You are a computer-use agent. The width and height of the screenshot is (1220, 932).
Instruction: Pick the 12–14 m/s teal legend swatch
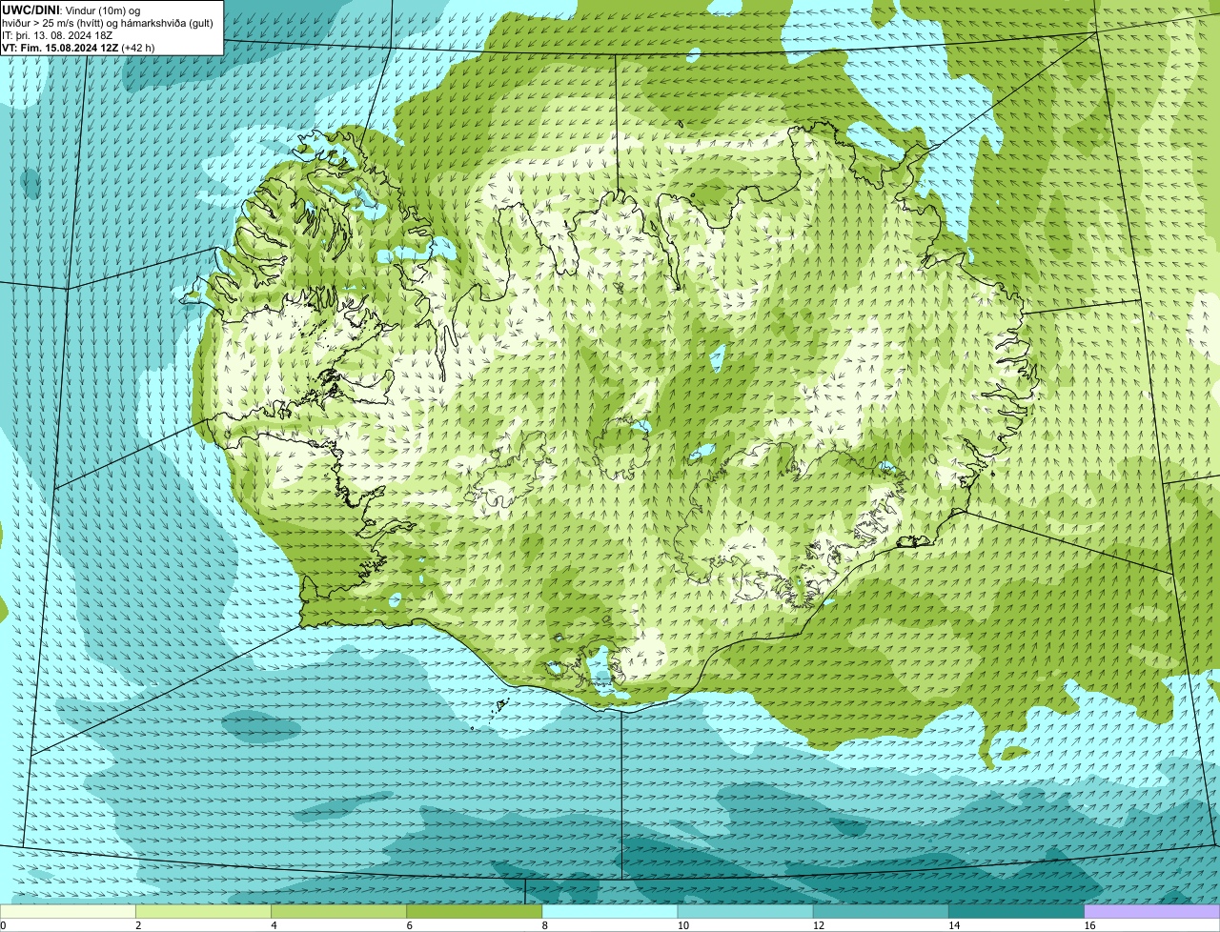click(x=881, y=911)
